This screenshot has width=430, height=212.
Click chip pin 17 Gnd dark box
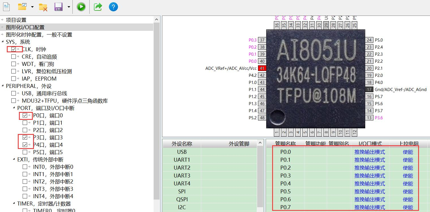(369, 90)
